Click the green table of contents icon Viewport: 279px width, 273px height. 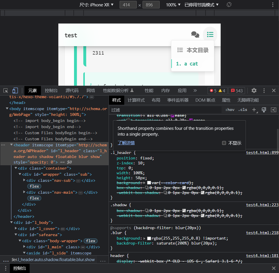(210, 35)
